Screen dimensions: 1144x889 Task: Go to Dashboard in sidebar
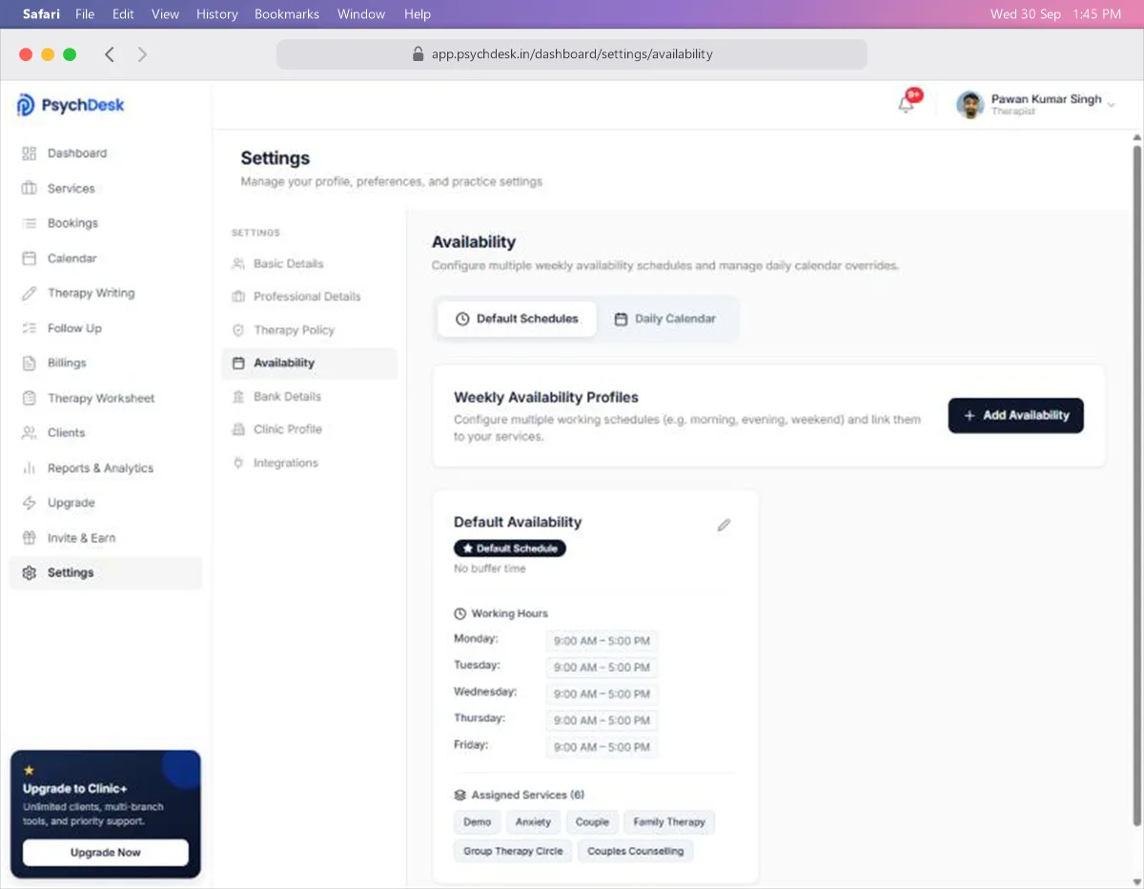tap(106, 154)
